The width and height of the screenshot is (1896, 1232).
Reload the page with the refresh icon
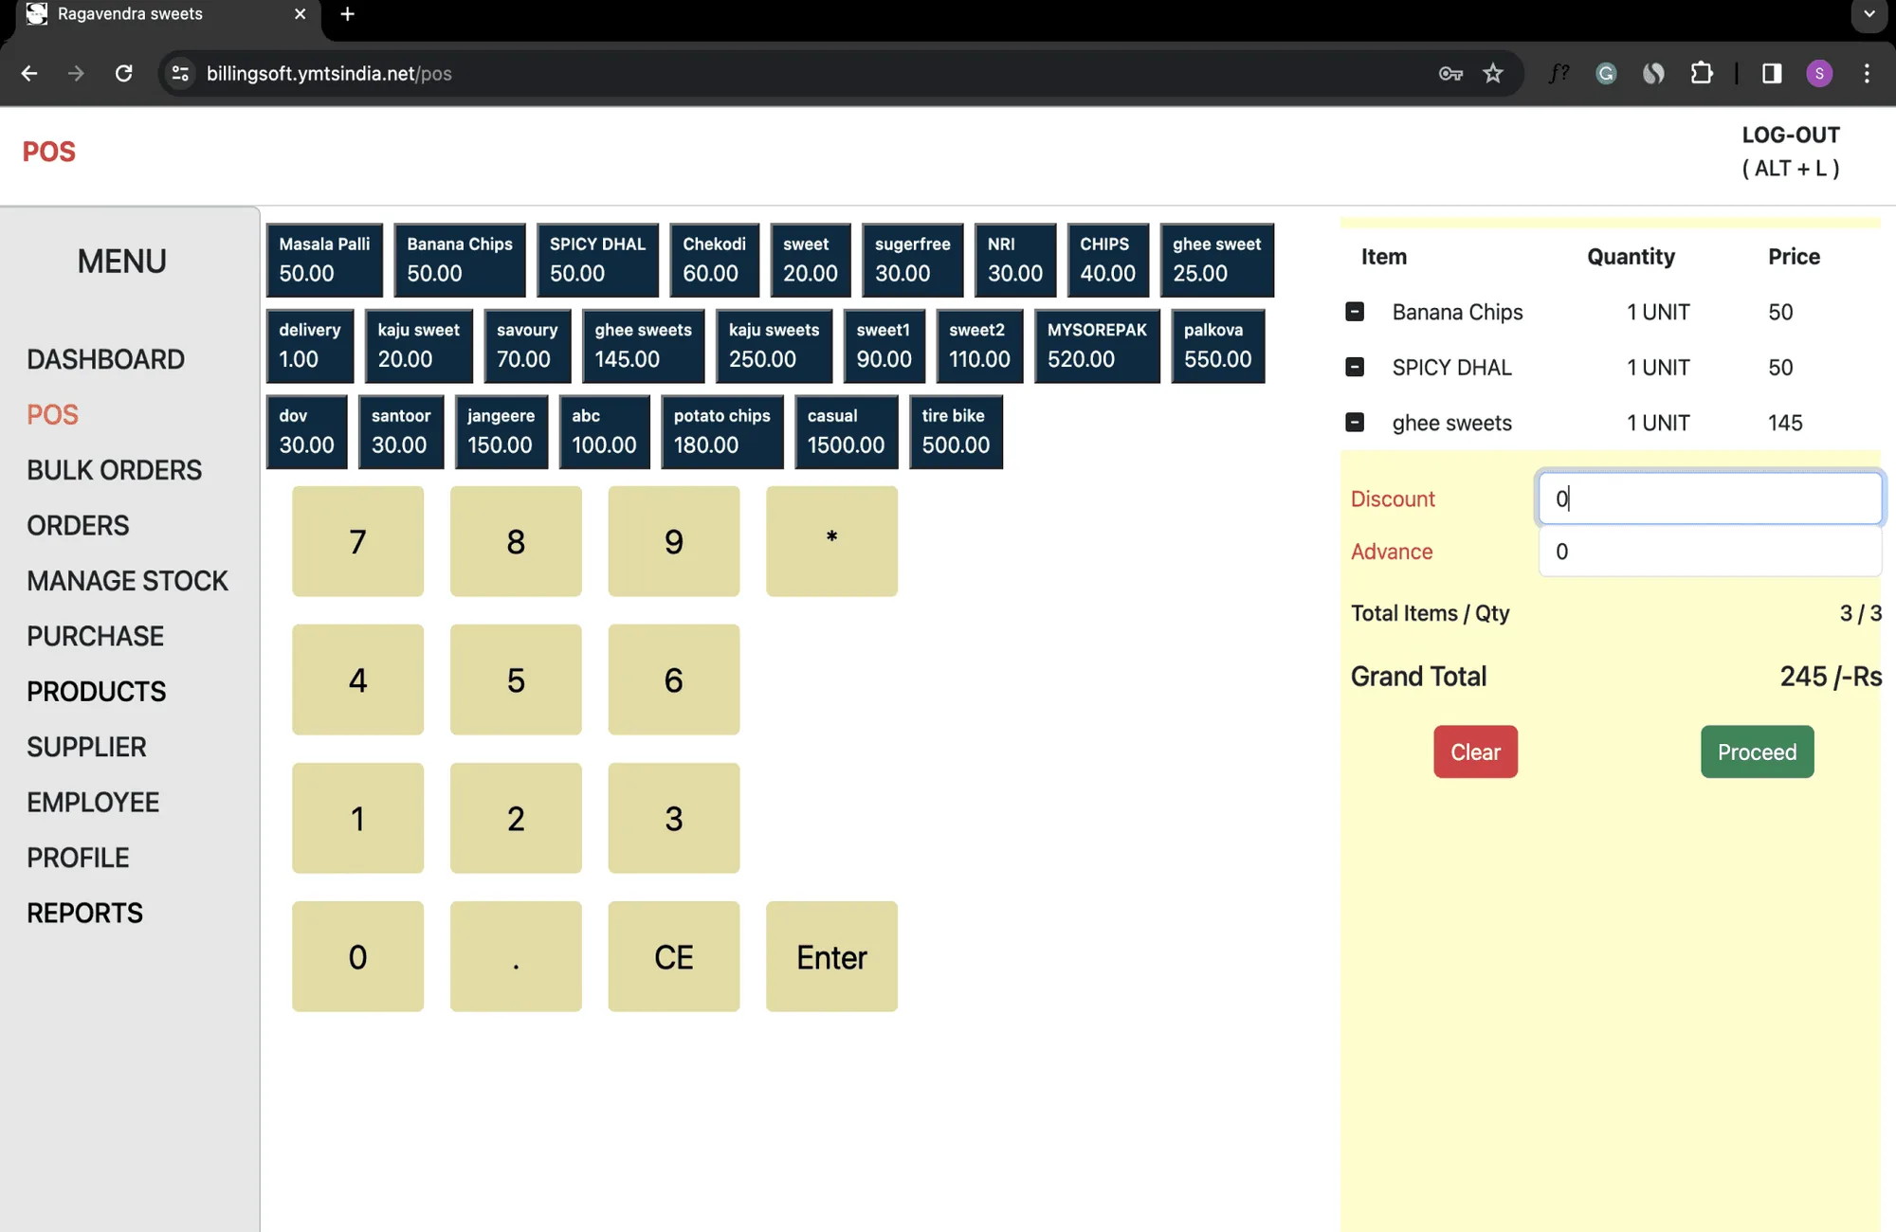pyautogui.click(x=123, y=73)
